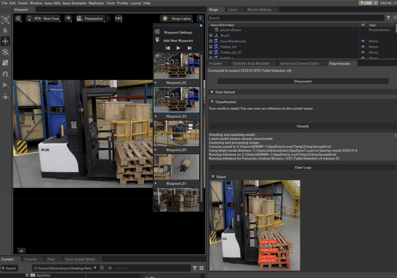The image size is (397, 278).
Task: Select the Move tool in left toolbar
Action: click(5, 41)
